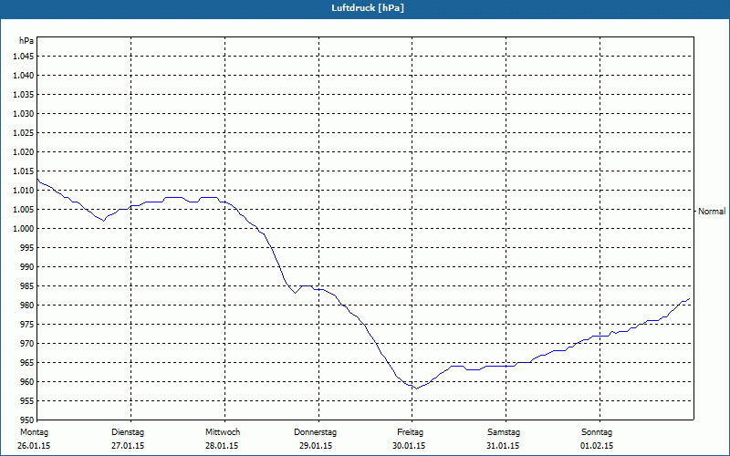This screenshot has height=456, width=730.
Task: Click the 960 axis value
Action: click(x=27, y=381)
